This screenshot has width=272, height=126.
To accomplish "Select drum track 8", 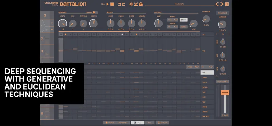I will click(47, 113).
